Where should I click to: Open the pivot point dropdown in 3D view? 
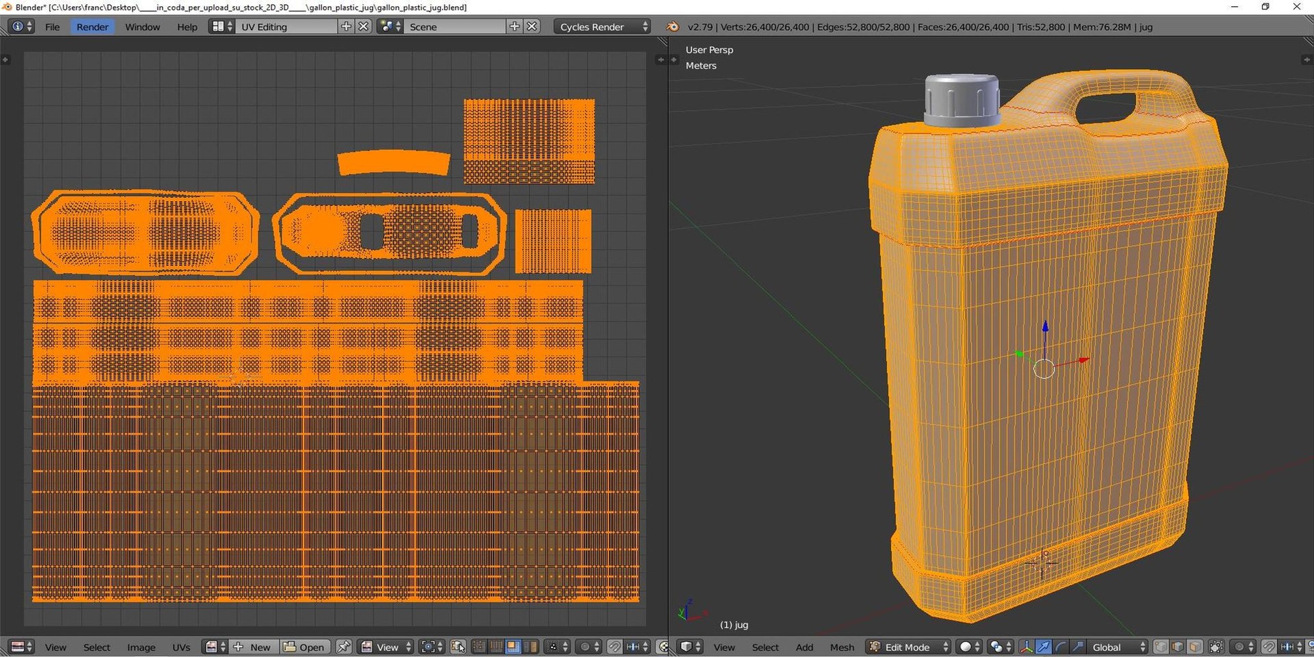[x=1001, y=647]
